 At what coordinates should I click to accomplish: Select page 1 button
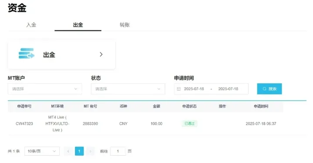79,151
